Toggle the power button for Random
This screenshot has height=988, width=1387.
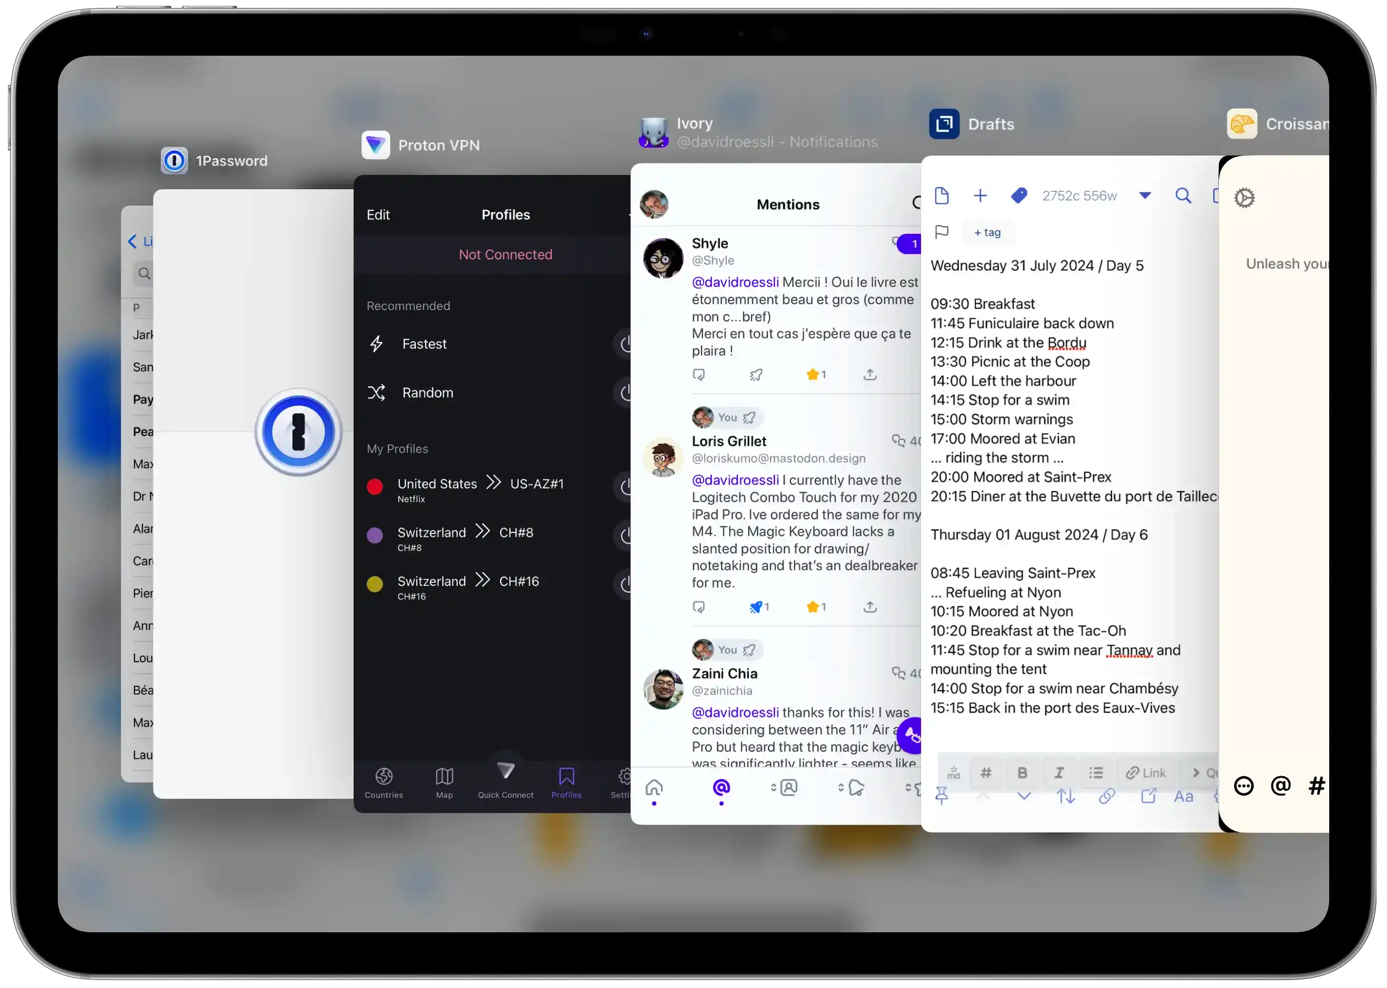coord(623,393)
